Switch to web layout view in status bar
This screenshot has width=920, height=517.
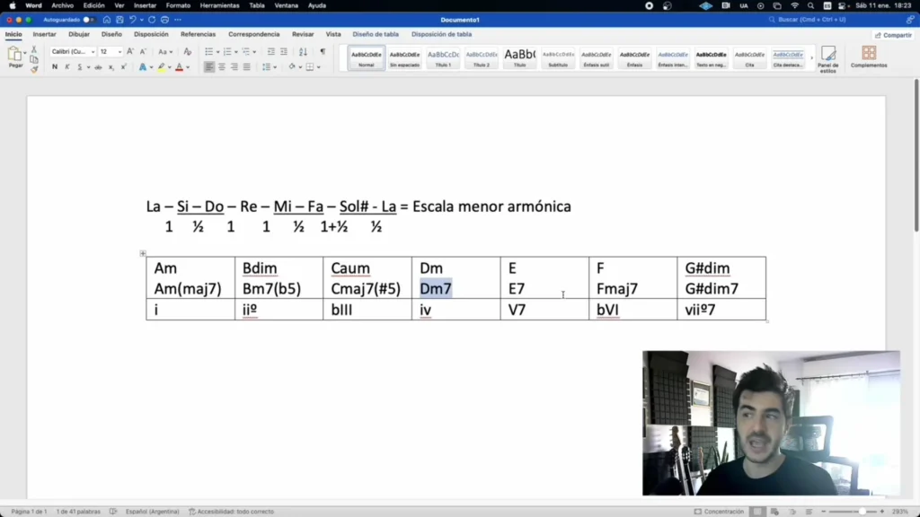tap(774, 512)
